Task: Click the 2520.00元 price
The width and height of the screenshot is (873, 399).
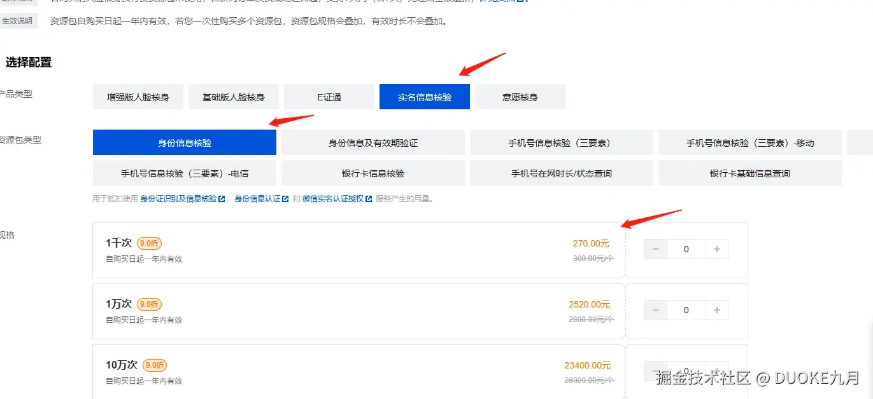Action: pos(590,304)
